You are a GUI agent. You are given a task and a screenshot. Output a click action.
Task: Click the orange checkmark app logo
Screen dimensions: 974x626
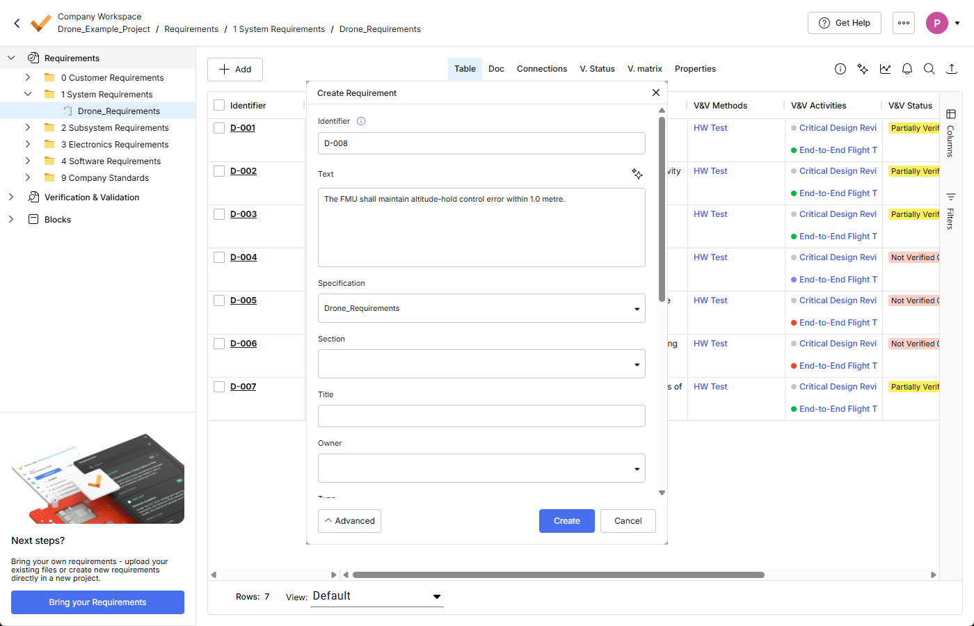41,23
